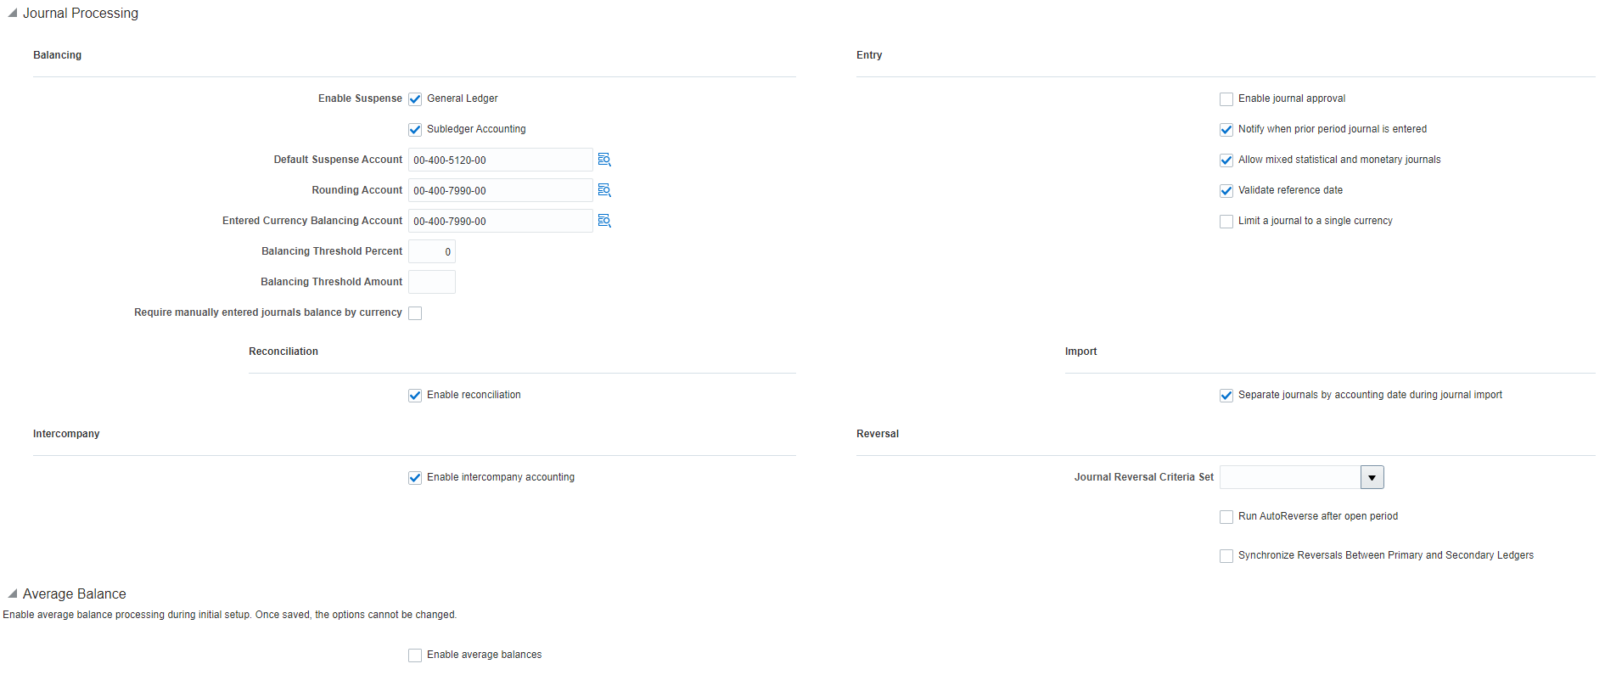Screen dimensions: 1605x675
Task: Uncheck General Ledger suspense checkbox
Action: [x=415, y=99]
